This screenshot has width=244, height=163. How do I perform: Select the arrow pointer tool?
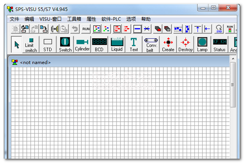(x=17, y=44)
